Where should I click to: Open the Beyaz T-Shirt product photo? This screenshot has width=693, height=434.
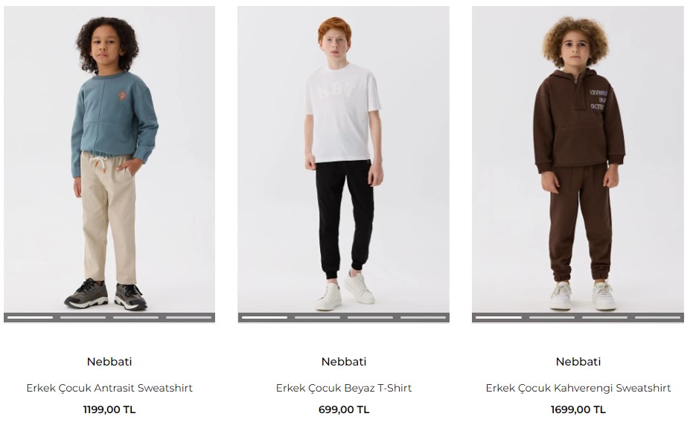pos(343,159)
